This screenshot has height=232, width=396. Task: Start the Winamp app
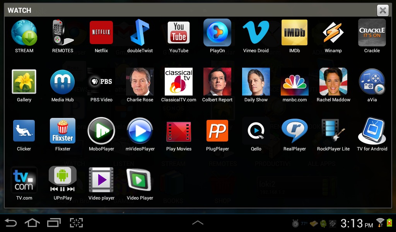pos(333,32)
